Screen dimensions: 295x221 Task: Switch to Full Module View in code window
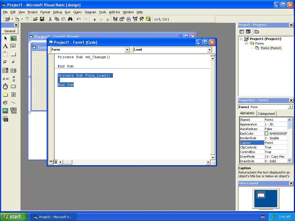pos(56,162)
